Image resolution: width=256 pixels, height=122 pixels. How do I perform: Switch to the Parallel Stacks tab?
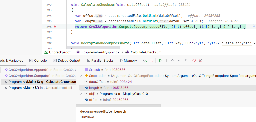[x=100, y=60]
